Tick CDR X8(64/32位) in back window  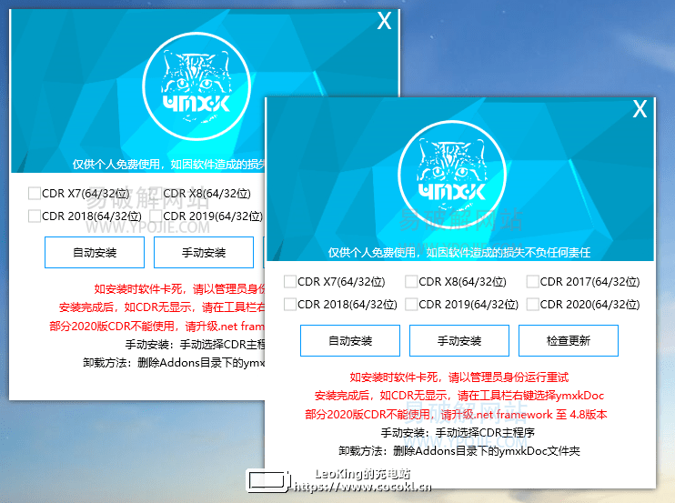(156, 193)
